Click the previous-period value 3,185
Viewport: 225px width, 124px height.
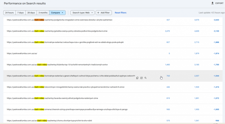point(197,65)
